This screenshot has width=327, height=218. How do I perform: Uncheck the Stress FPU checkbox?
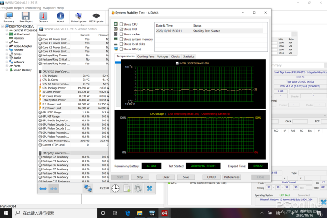coord(121,29)
